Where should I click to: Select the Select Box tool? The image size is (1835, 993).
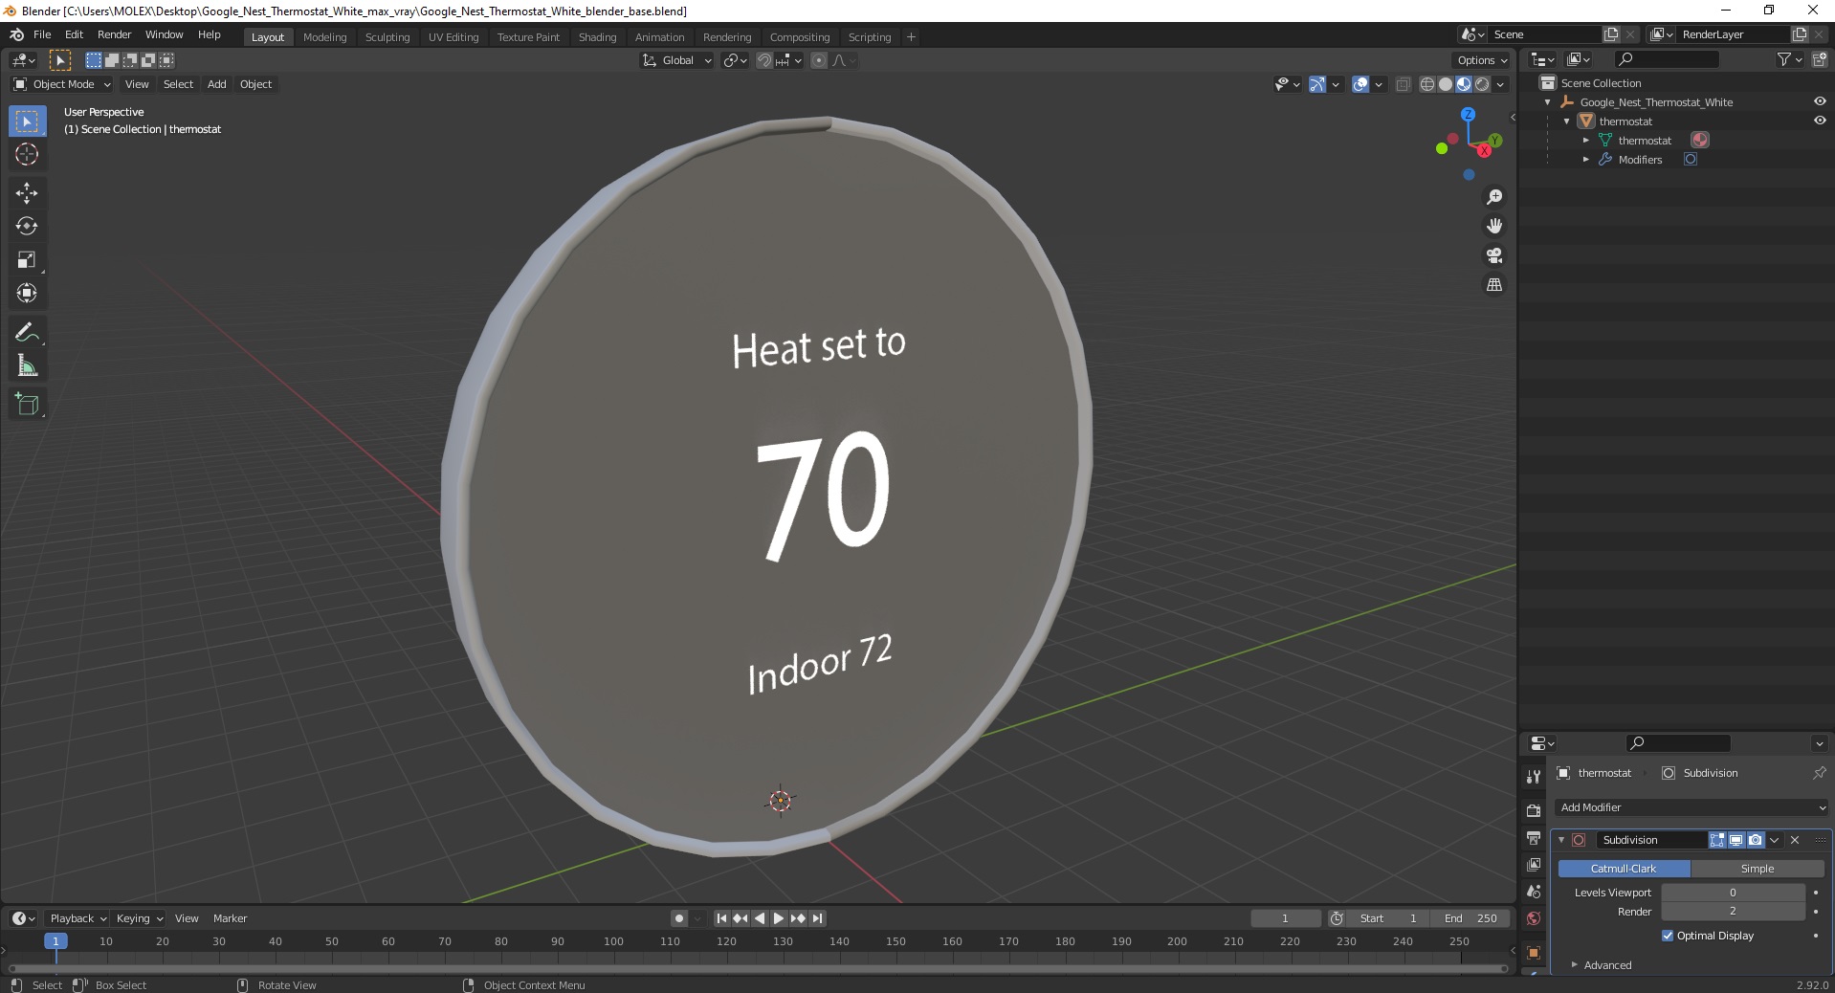tap(27, 121)
